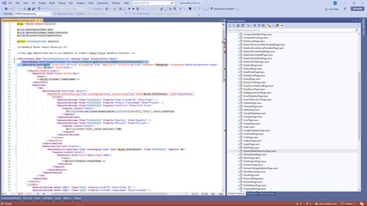This screenshot has width=367, height=206.
Task: Click the Home icon in Solution Explorer
Action: tap(238, 25)
